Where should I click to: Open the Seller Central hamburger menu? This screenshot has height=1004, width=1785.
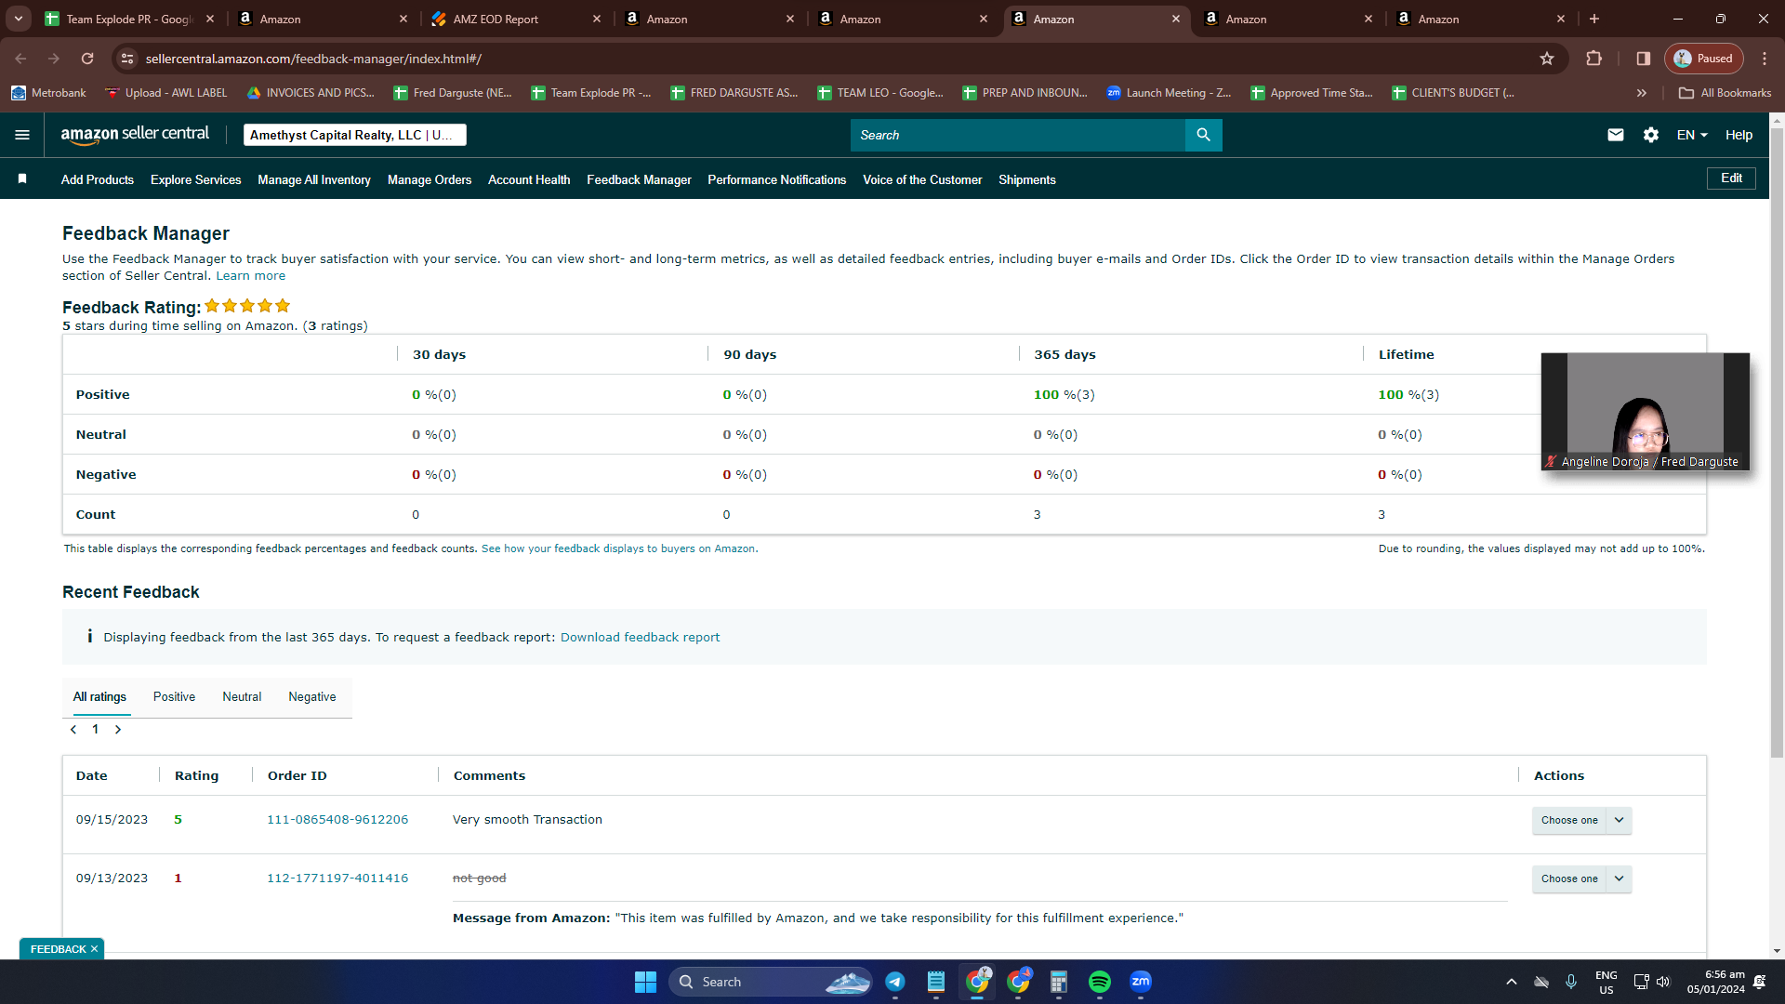click(22, 135)
